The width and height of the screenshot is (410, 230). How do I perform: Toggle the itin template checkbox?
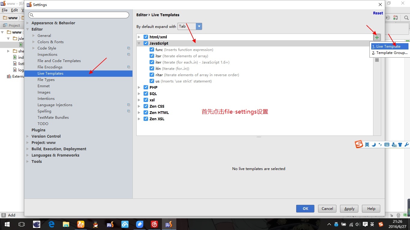tap(152, 68)
